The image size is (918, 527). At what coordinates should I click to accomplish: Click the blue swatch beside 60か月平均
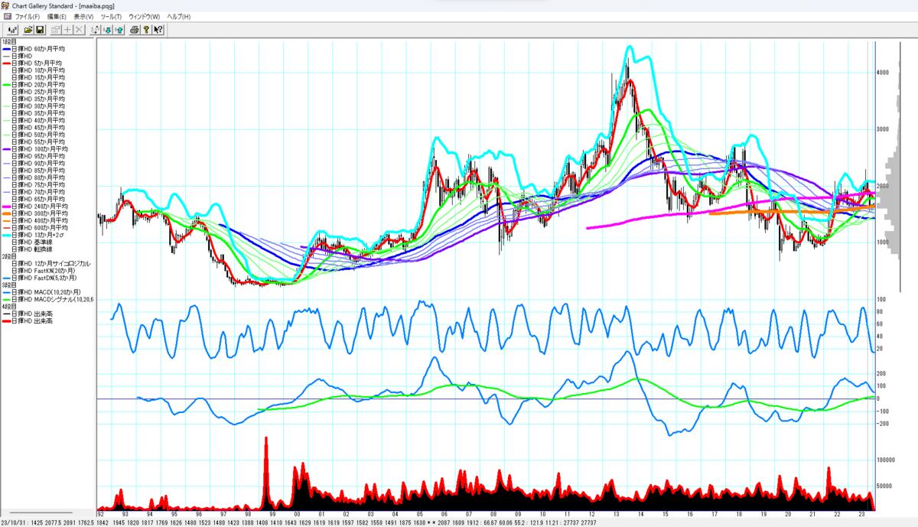(x=6, y=49)
